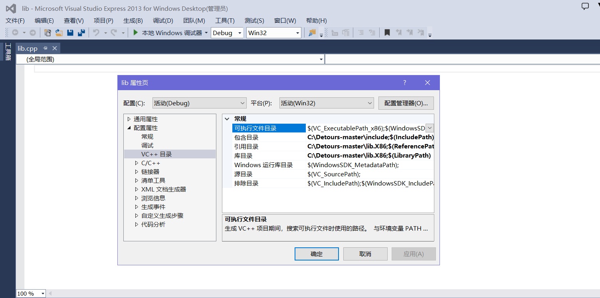
Task: Select the 调试 node under 配置属性
Action: coord(147,145)
